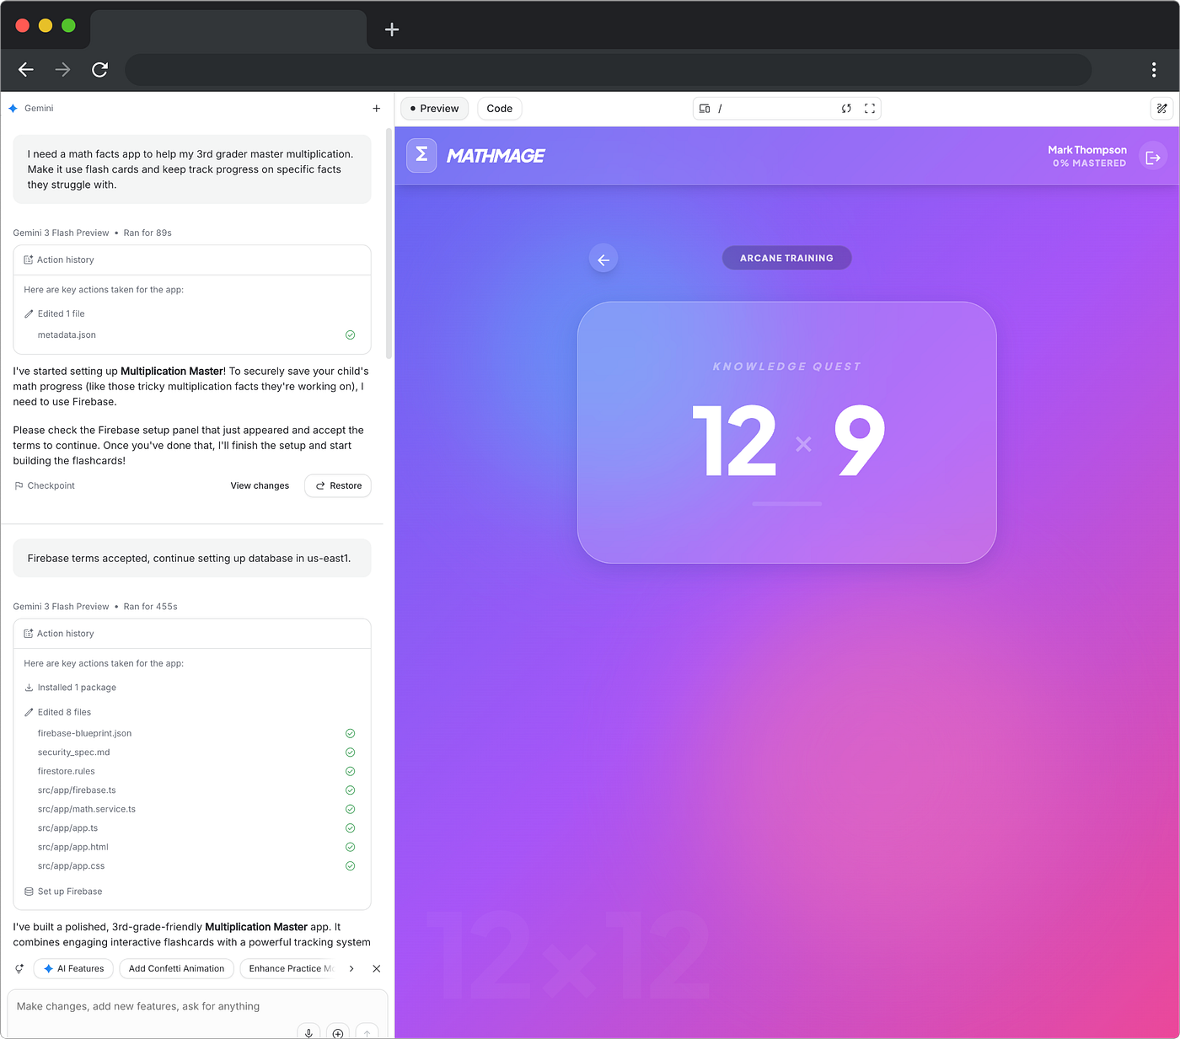Open src/app/firebase.ts entry
The height and width of the screenshot is (1039, 1180).
point(77,790)
